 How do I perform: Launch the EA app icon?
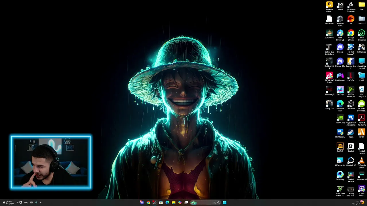[x=351, y=20]
